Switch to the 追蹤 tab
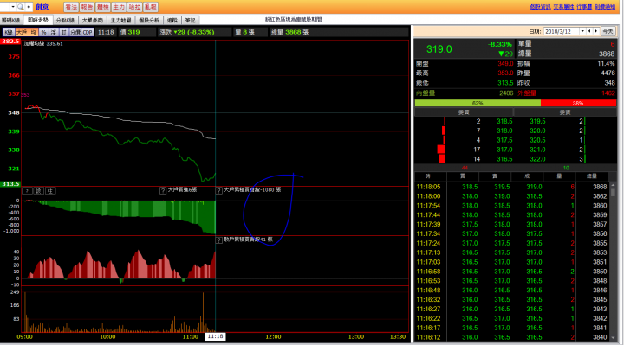This screenshot has width=624, height=345. 172,20
